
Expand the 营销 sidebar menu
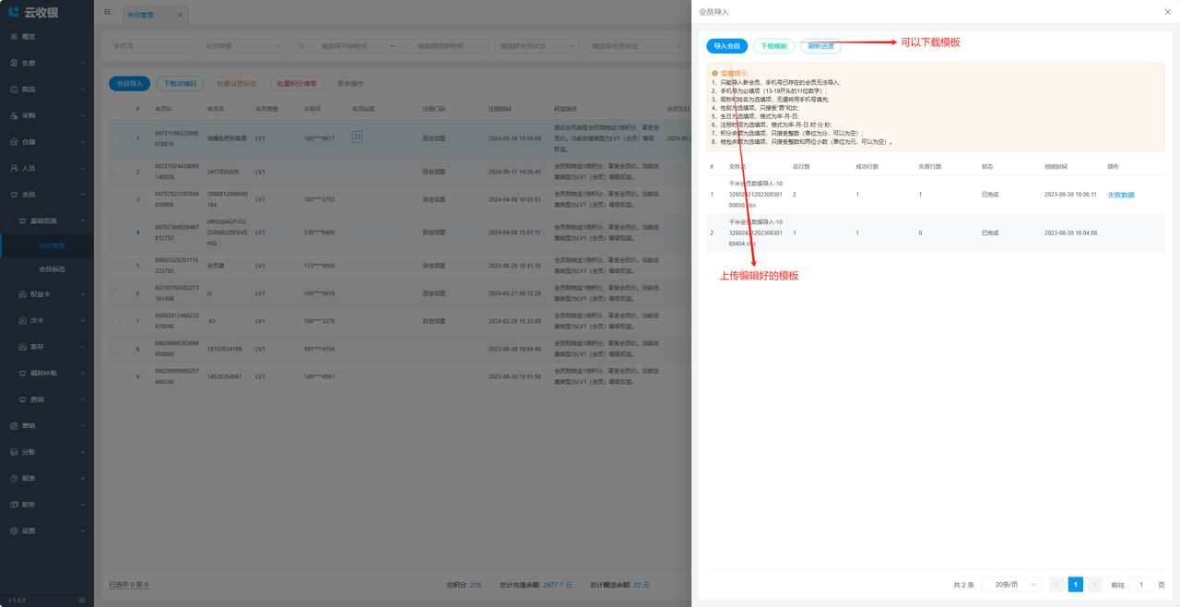click(x=47, y=426)
